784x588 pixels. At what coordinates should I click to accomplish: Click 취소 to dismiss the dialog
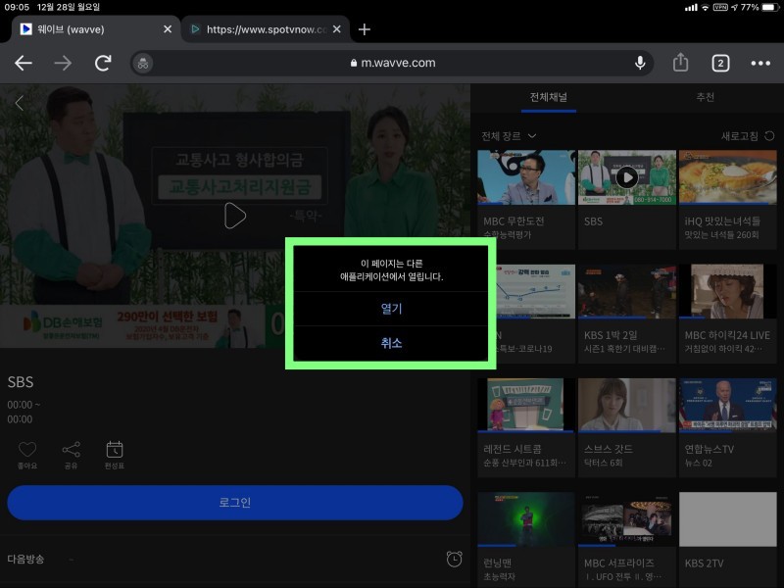(389, 344)
